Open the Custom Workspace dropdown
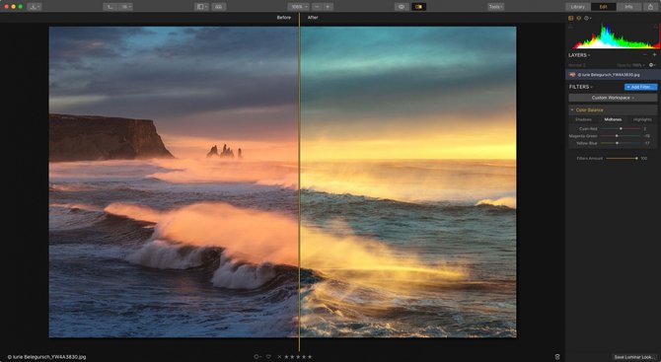Image resolution: width=661 pixels, height=362 pixels. coord(613,98)
